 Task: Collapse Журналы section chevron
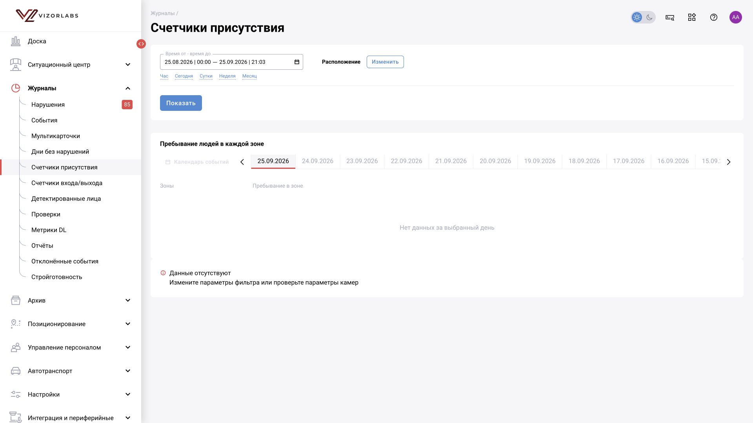tap(128, 88)
